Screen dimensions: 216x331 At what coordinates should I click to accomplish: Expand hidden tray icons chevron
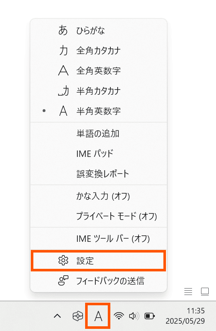pyautogui.click(x=57, y=316)
